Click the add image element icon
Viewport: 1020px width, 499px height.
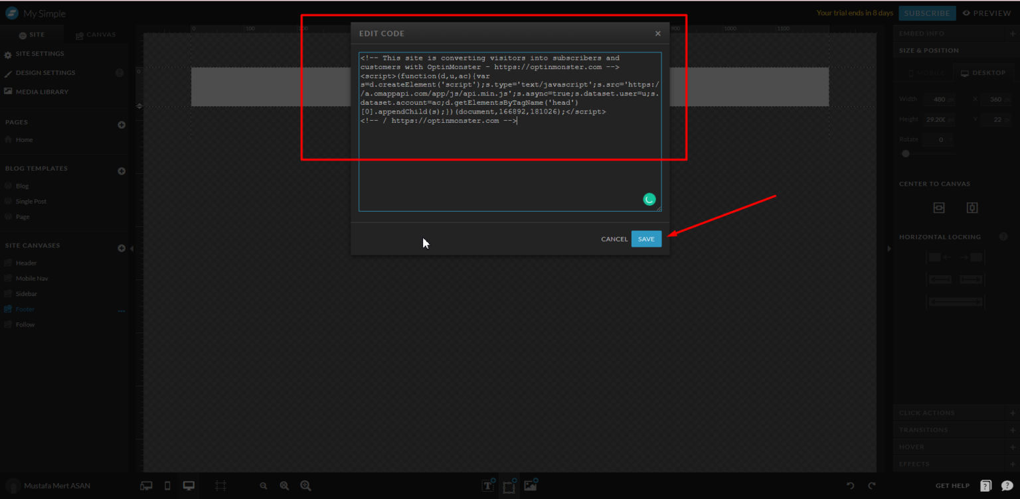click(x=531, y=486)
